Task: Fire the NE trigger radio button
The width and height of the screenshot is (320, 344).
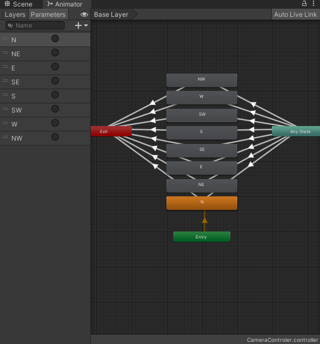Action: [x=55, y=52]
